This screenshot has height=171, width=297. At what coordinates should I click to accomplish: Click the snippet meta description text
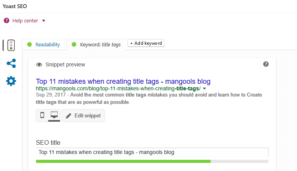[x=149, y=98]
